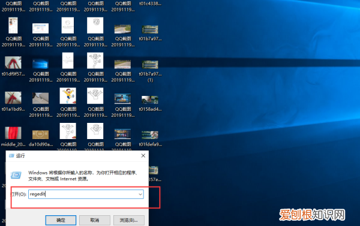Viewport: 360px width, 226px height.
Task: Select the t01a1bd9... image file
Action: pyautogui.click(x=13, y=102)
